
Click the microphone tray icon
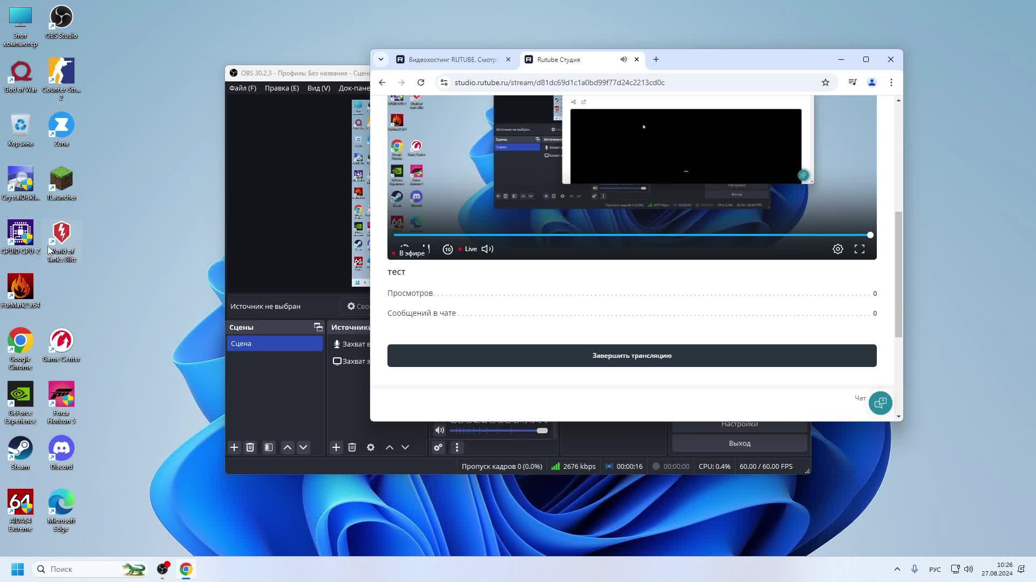[915, 569]
